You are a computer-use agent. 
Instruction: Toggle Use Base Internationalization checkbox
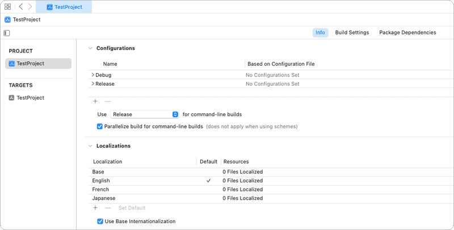100,222
